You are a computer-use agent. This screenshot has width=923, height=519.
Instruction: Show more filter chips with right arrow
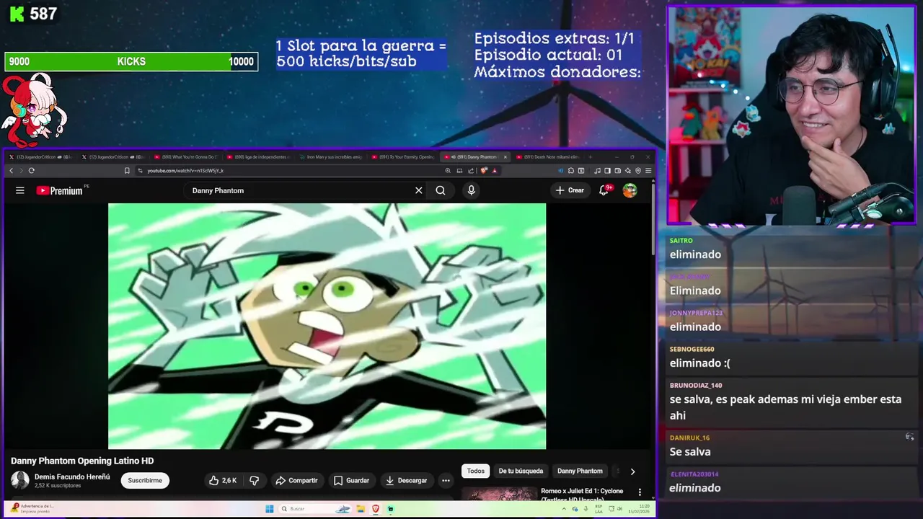click(632, 471)
